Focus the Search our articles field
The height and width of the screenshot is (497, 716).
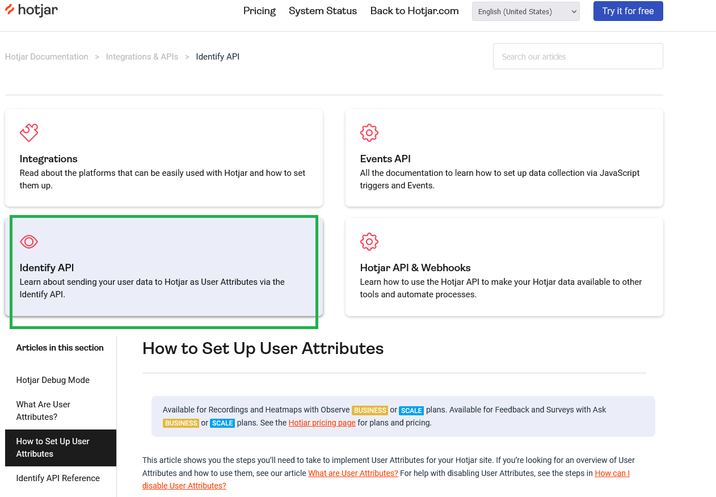click(x=578, y=56)
